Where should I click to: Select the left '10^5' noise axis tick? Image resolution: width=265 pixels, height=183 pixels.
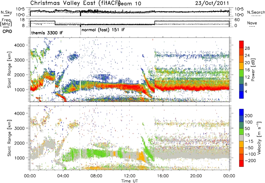pyautogui.click(x=20, y=9)
